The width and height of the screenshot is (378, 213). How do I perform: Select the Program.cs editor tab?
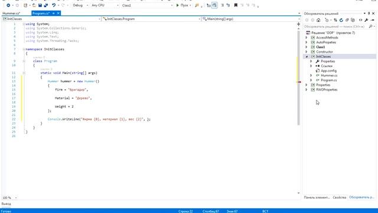[41, 13]
